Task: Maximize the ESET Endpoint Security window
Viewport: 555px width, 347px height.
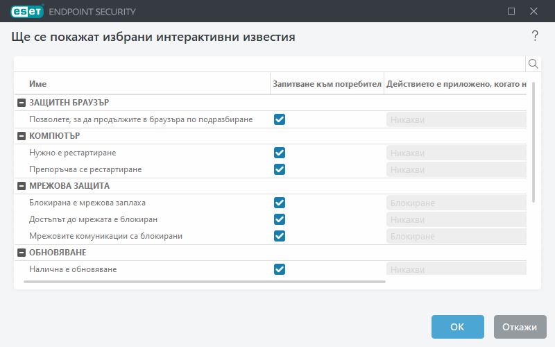Action: (x=511, y=11)
